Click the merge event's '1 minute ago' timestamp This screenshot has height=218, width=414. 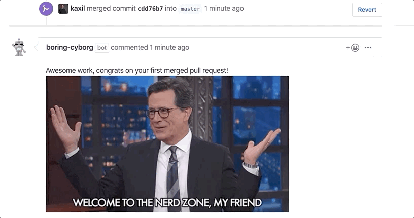(x=224, y=9)
